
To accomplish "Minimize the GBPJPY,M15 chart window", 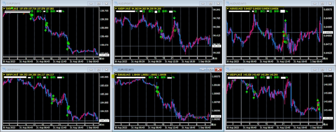I will [91, 70].
